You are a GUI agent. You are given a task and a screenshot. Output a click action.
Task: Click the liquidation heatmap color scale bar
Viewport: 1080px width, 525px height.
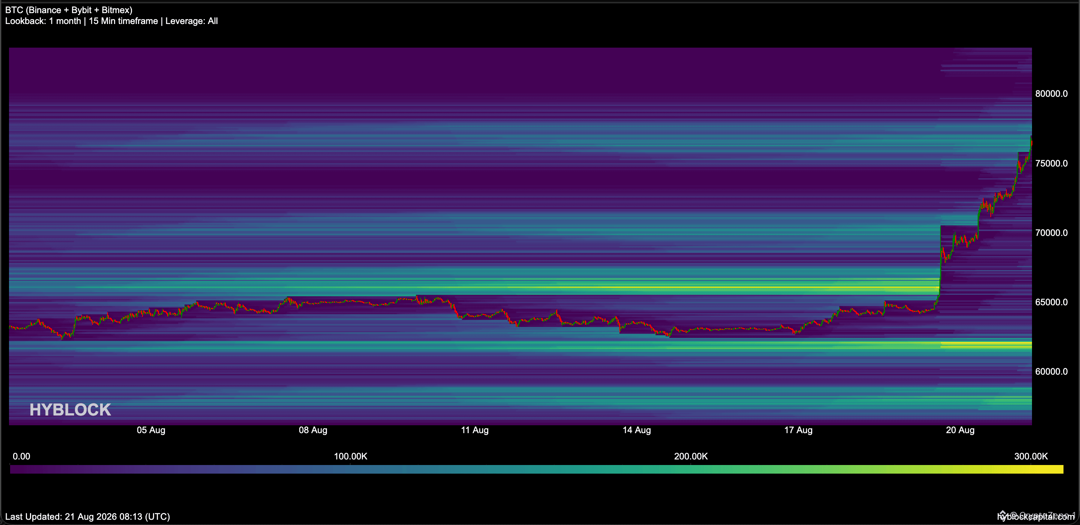tap(537, 469)
